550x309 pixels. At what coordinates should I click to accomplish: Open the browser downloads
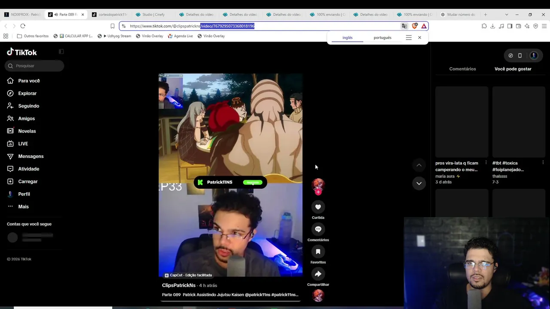(493, 26)
